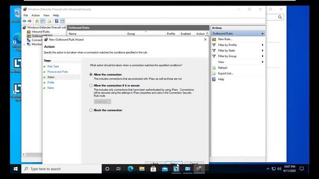Expand the View submenu arrow in Actions
Image resolution: width=319 pixels, height=179 pixels.
[x=263, y=62]
